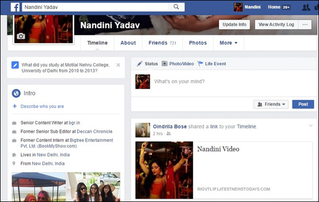Click the briefcase icon next to Former Content Intern
The width and height of the screenshot is (319, 202).
click(x=14, y=140)
